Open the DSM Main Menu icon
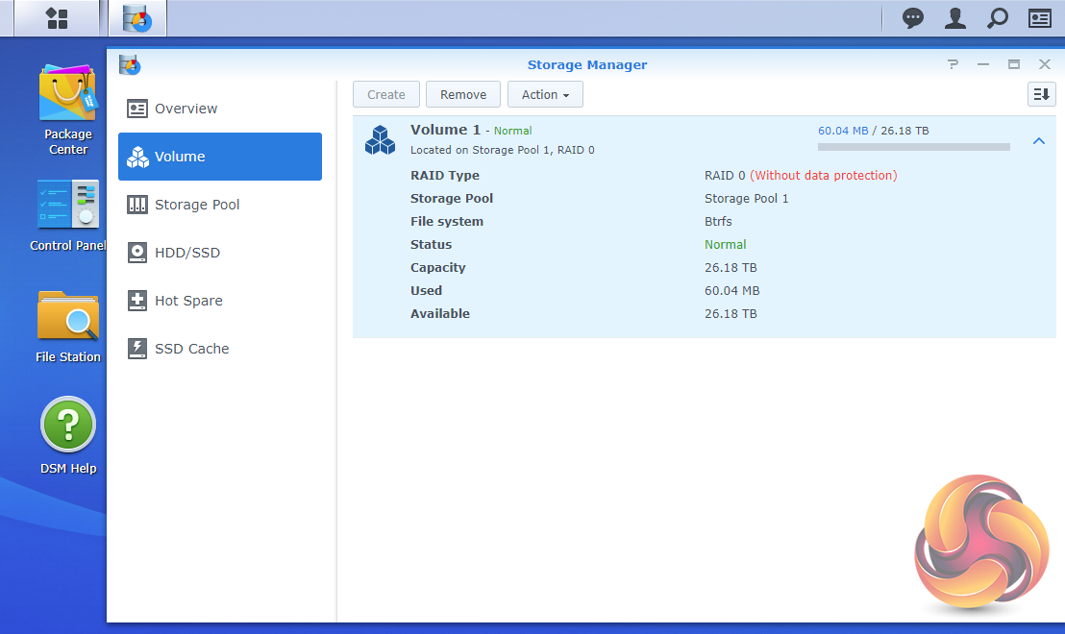This screenshot has width=1065, height=634. click(57, 18)
